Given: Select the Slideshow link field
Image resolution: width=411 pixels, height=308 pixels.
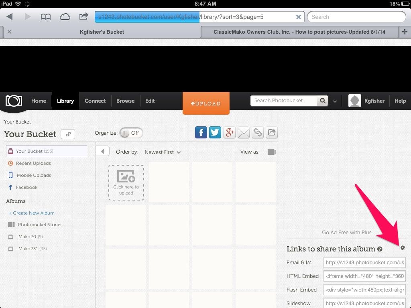Looking at the screenshot, I should click(x=364, y=303).
